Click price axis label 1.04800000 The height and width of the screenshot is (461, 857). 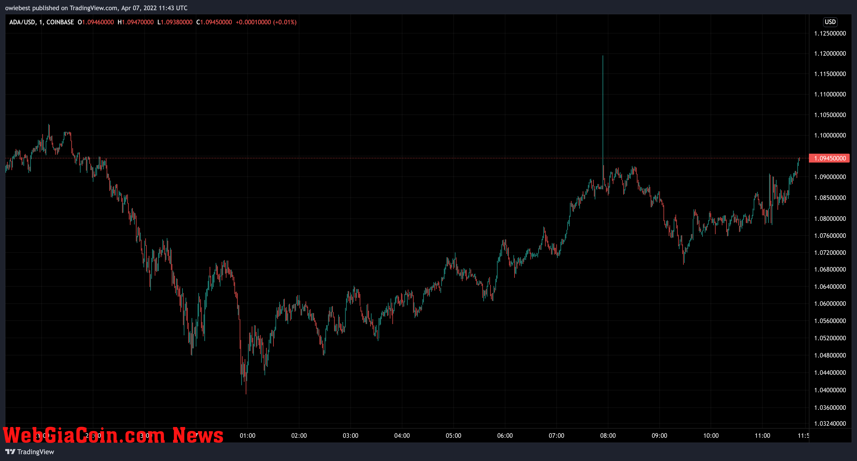point(830,356)
